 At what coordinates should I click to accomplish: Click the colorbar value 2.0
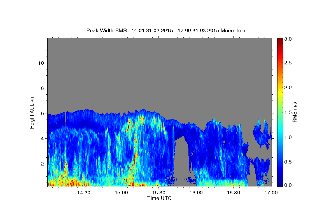(x=288, y=87)
